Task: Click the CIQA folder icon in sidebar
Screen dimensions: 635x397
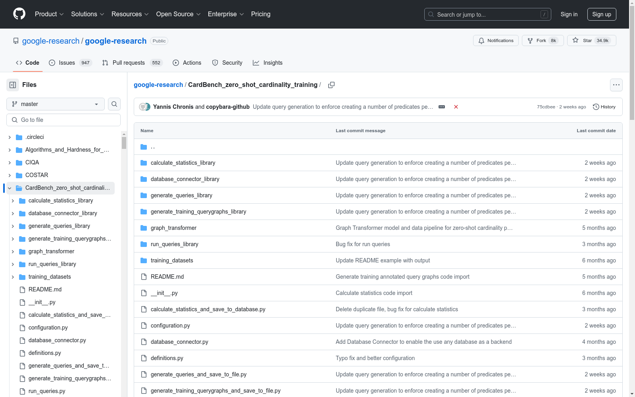Action: click(x=19, y=162)
